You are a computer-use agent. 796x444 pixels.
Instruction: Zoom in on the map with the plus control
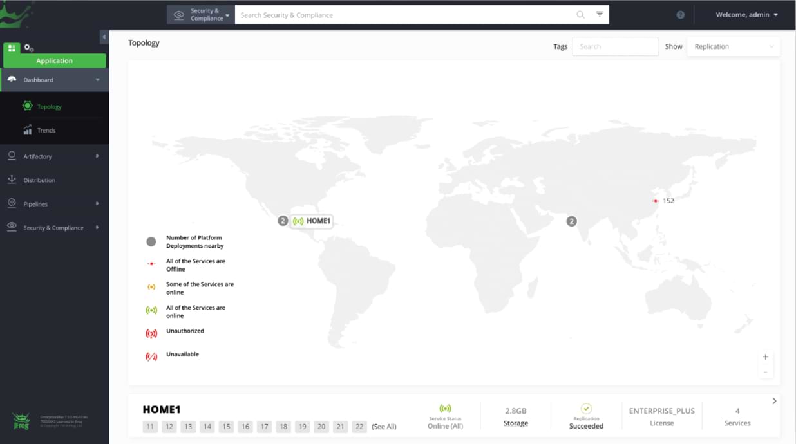[765, 356]
